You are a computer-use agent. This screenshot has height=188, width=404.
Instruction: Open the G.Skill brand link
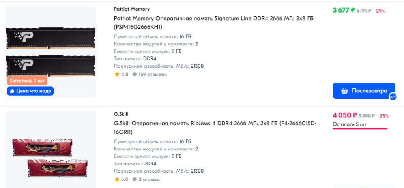(x=121, y=114)
